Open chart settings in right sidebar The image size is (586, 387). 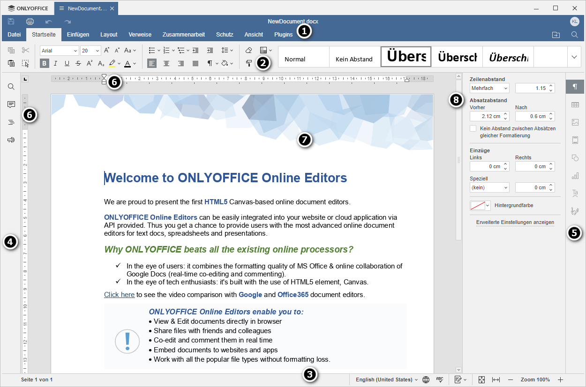point(575,176)
